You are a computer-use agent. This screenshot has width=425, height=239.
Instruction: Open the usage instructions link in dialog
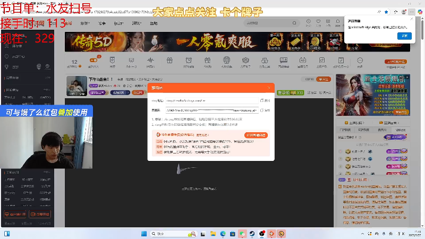click(202, 135)
